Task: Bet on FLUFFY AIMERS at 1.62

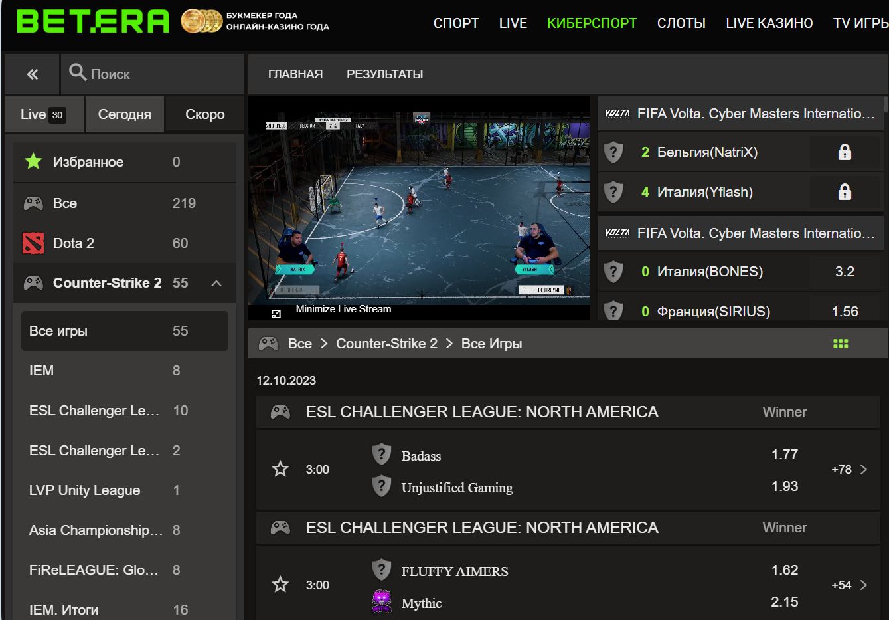Action: pyautogui.click(x=785, y=570)
